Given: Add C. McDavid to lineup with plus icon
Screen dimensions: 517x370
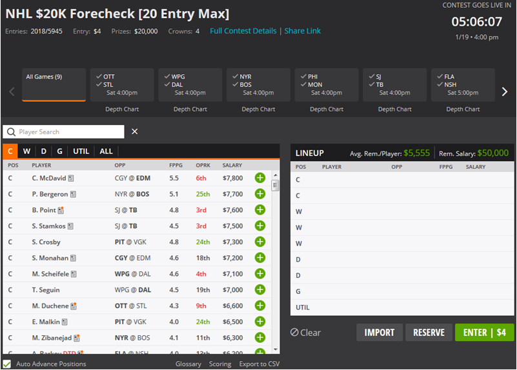Looking at the screenshot, I should (x=260, y=178).
